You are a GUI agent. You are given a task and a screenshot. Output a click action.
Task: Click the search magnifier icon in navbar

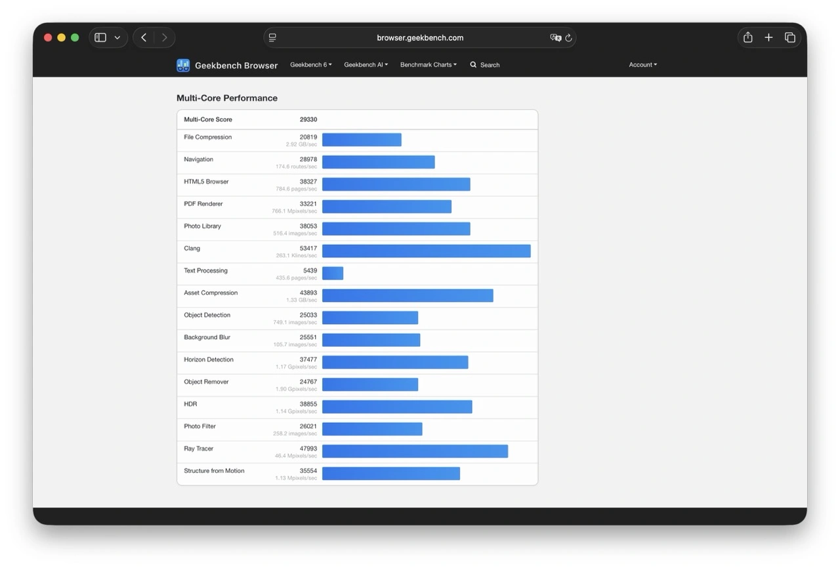pyautogui.click(x=473, y=65)
